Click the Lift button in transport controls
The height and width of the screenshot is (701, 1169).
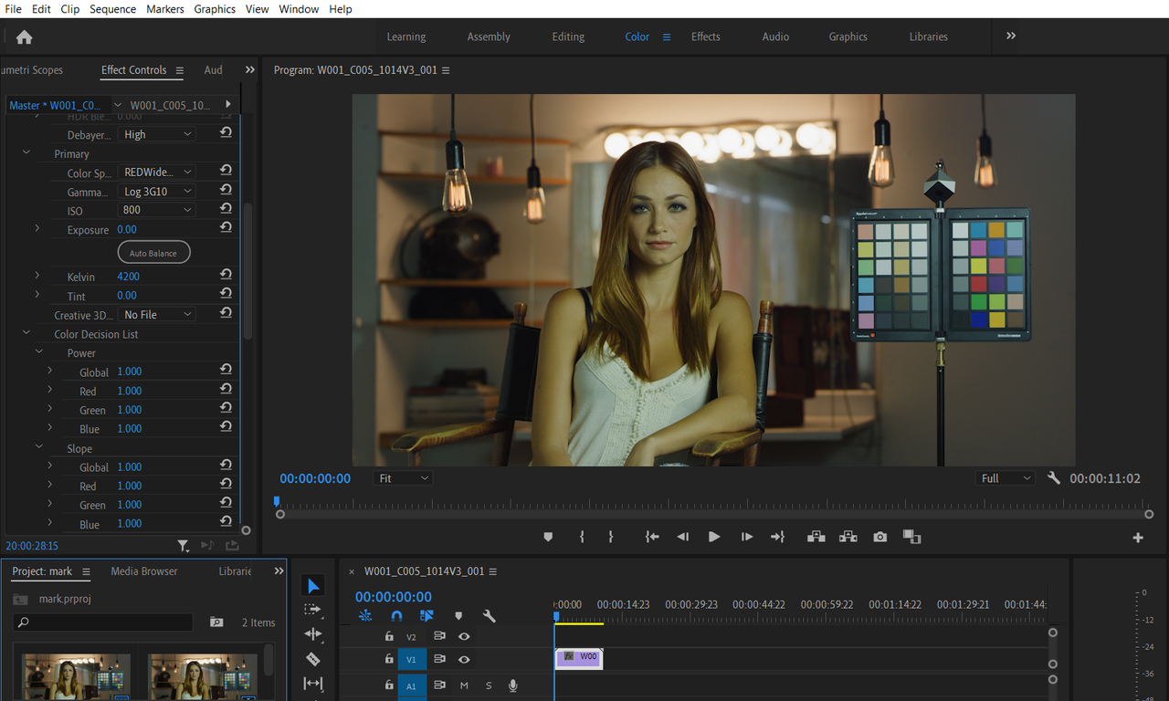(x=816, y=537)
